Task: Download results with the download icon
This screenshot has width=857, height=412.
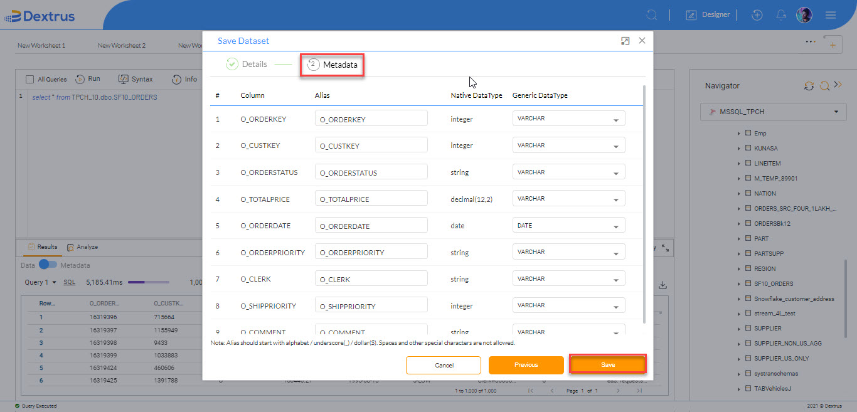Action: (663, 285)
